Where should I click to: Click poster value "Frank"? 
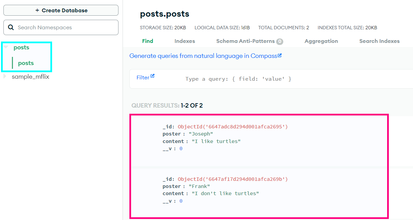click(x=199, y=186)
